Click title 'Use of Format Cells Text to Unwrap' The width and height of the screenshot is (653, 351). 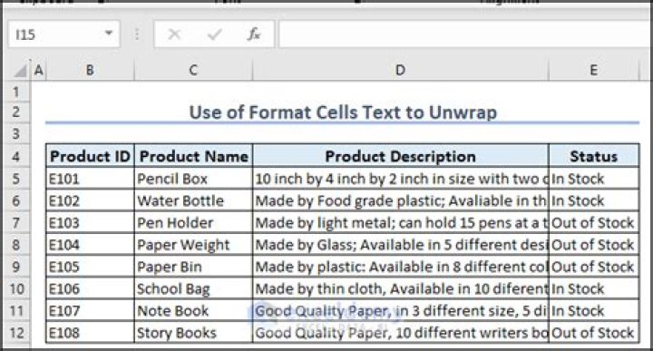tap(343, 112)
